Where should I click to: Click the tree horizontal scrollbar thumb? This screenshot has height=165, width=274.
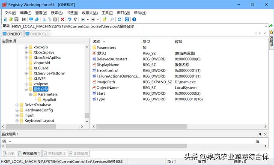click(31, 126)
